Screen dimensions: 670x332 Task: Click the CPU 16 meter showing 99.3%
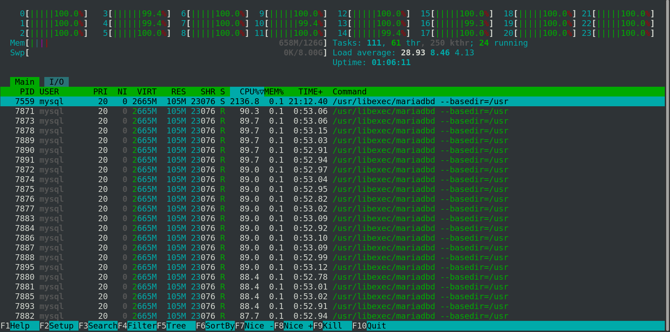[457, 23]
